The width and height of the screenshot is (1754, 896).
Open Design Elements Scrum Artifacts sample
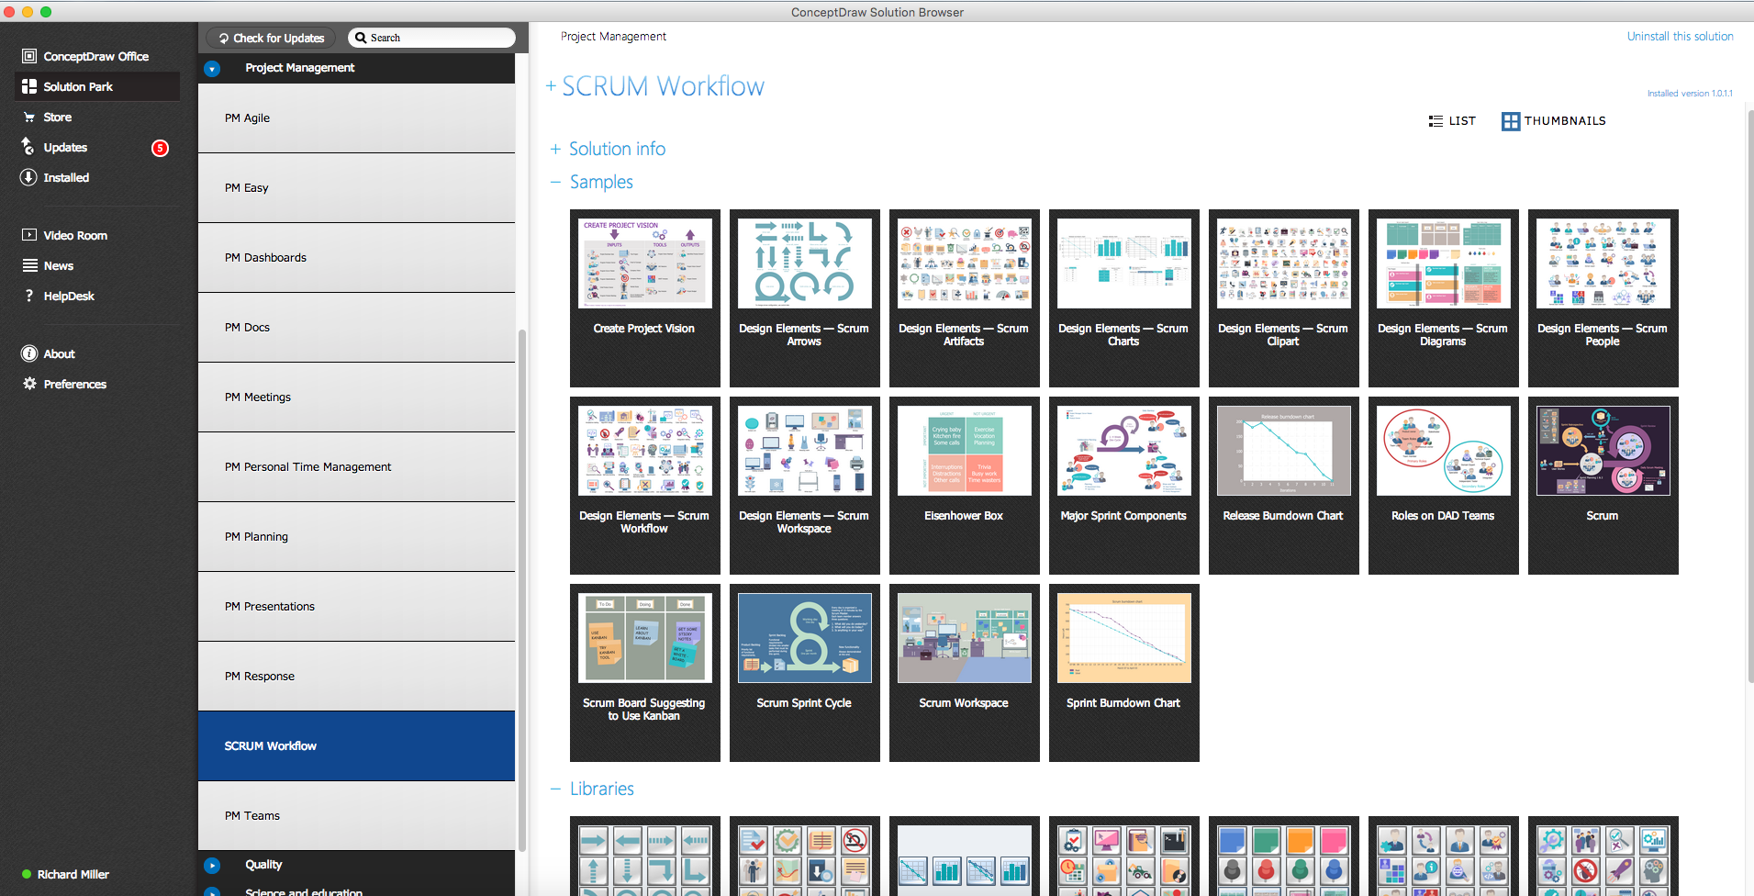pos(964,297)
